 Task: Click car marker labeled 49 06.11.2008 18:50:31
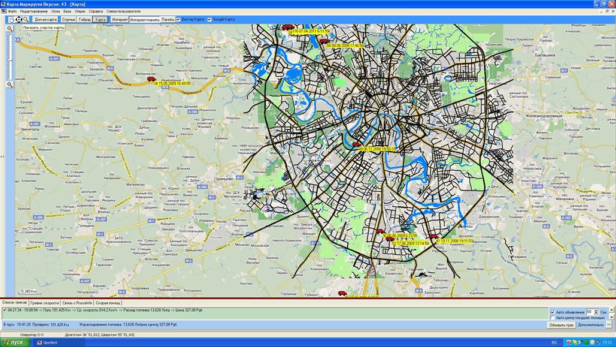(356, 145)
